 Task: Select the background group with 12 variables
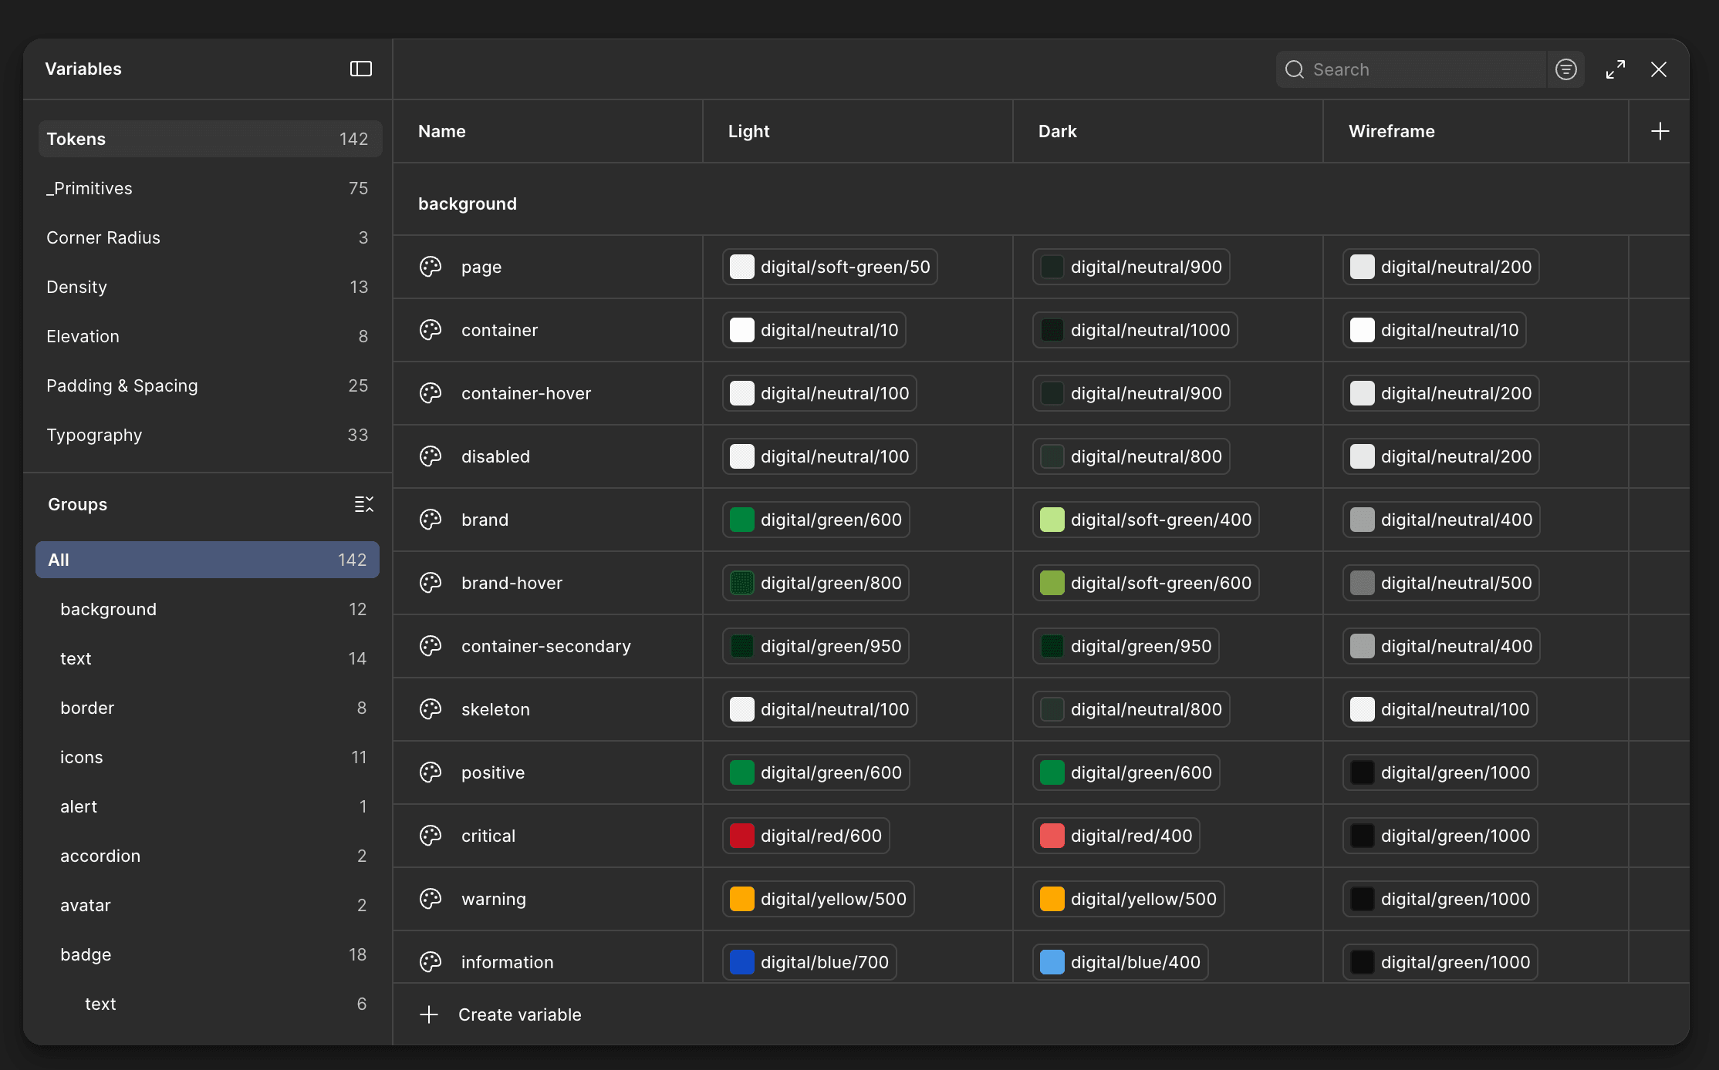click(208, 609)
